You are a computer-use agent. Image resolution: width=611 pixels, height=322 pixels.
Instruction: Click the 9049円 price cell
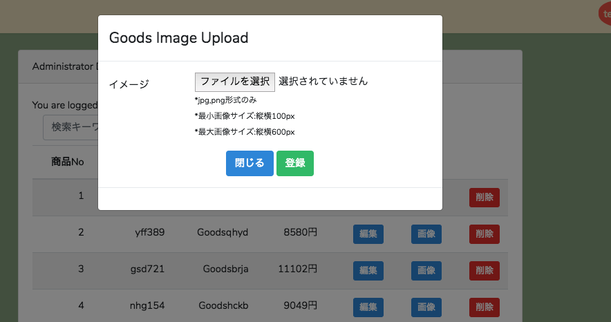[300, 305]
